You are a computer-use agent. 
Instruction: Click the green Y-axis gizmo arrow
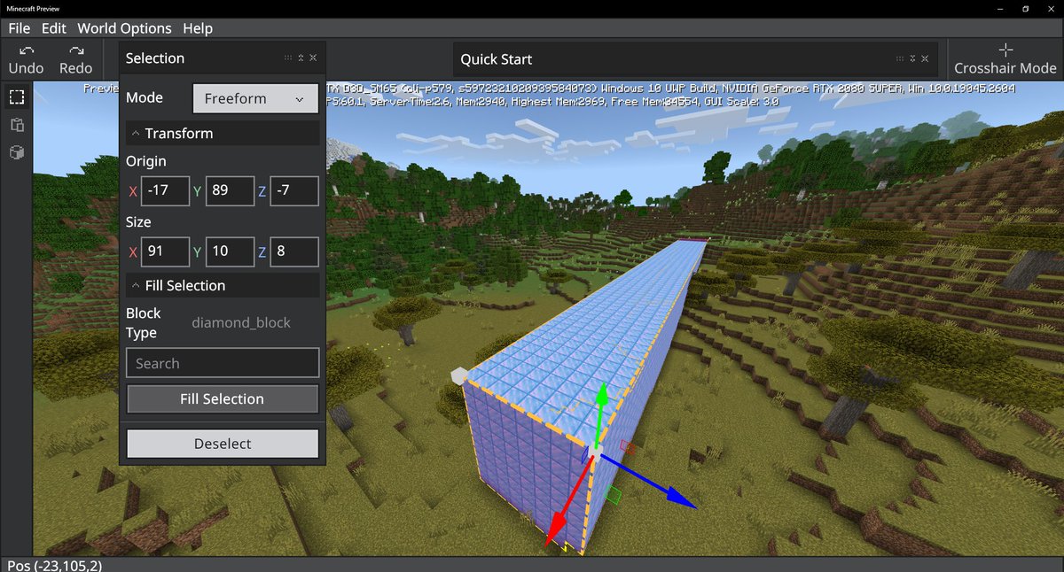601,395
